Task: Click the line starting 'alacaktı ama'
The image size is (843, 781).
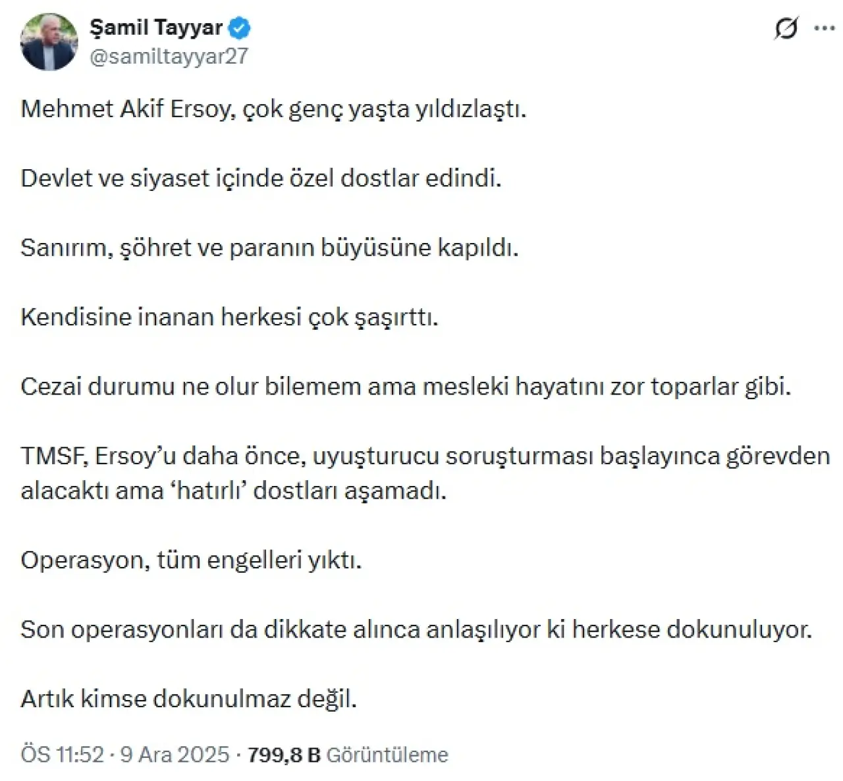Action: coord(233,491)
